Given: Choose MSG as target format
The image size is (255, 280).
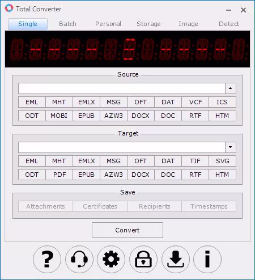Looking at the screenshot, I should 113,161.
